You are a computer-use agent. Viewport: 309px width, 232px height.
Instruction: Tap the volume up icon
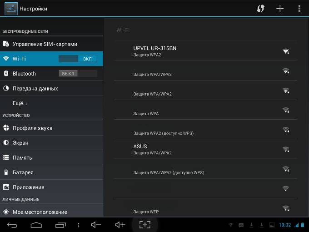(x=120, y=225)
